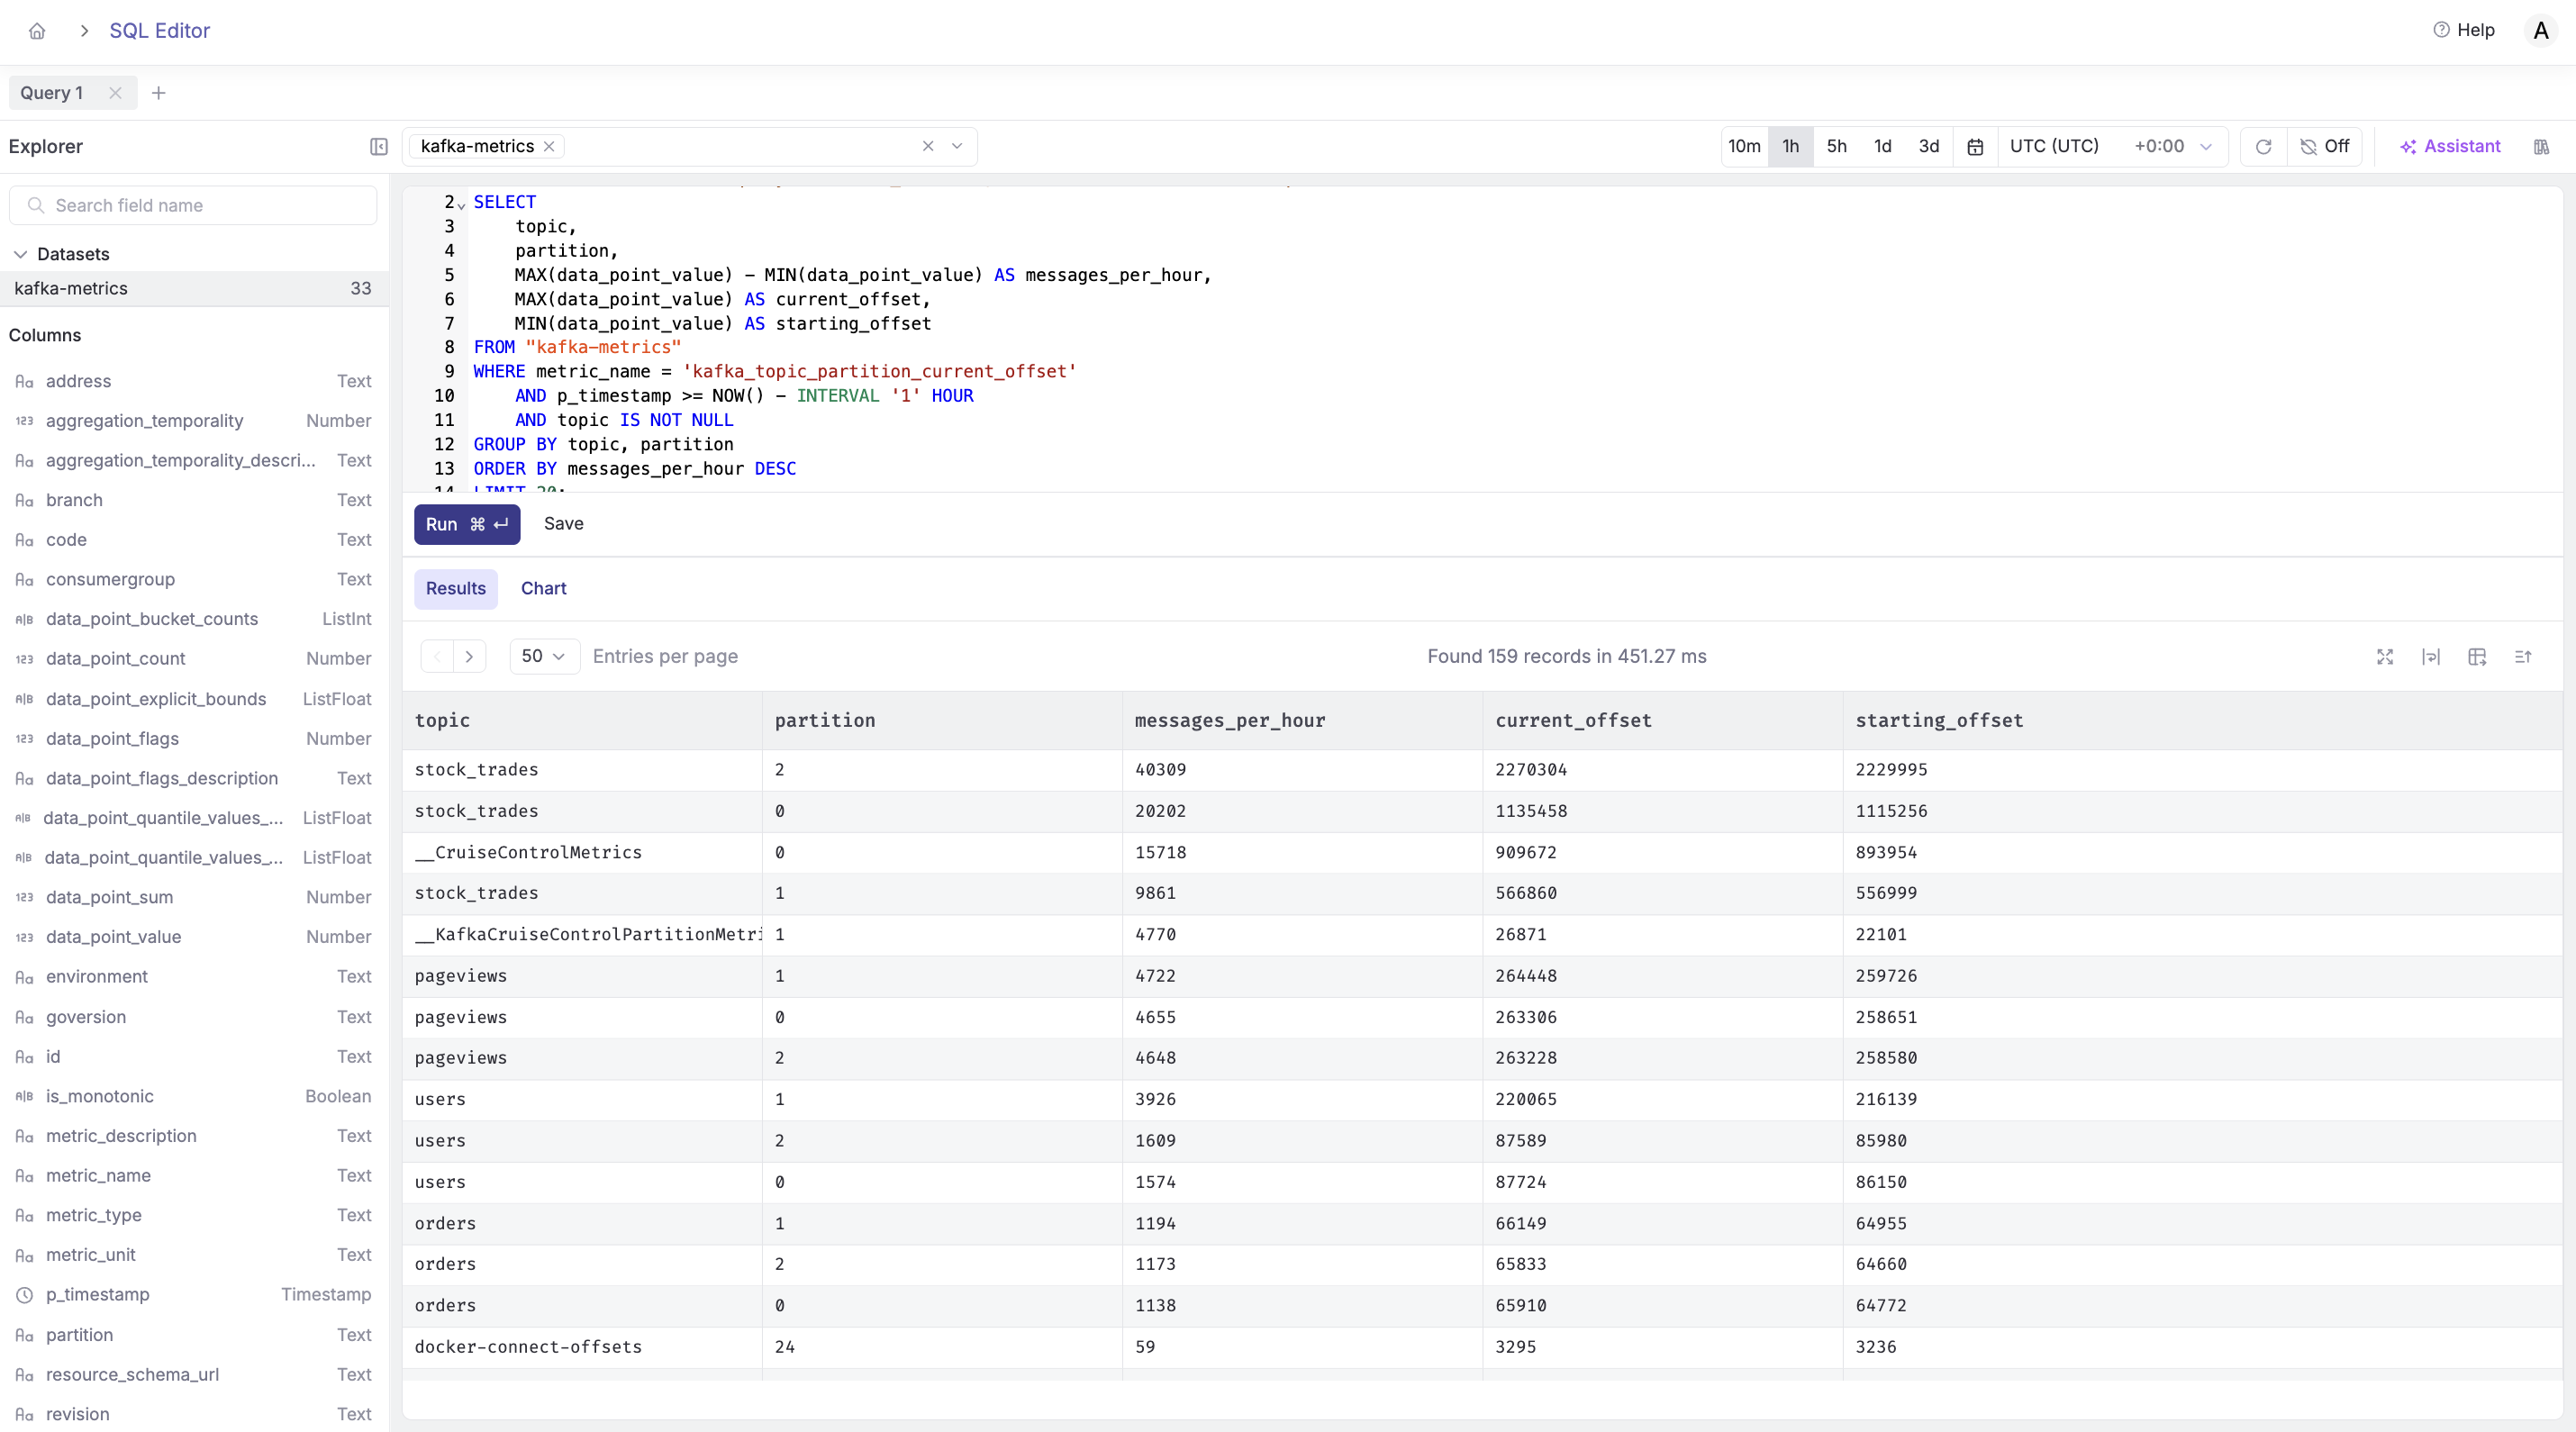
Task: Open the UTC timezone dropdown
Action: [2111, 147]
